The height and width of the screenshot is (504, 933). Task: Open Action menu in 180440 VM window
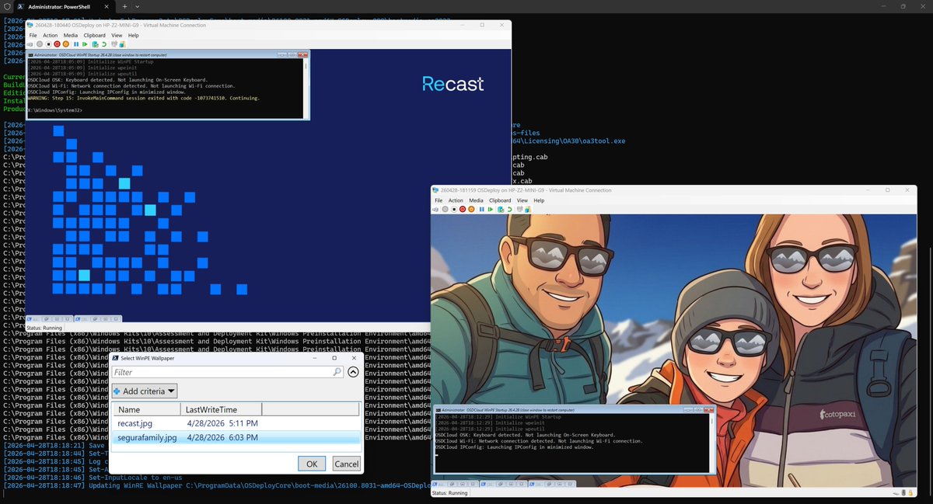(x=51, y=35)
